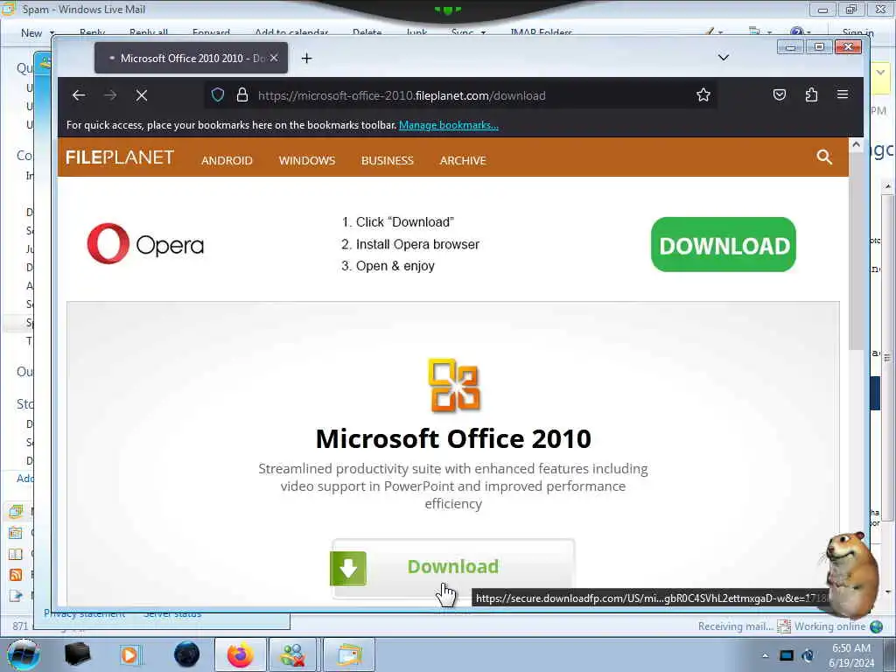Go to the FilePlanet home logo
The width and height of the screenshot is (896, 672).
point(119,157)
